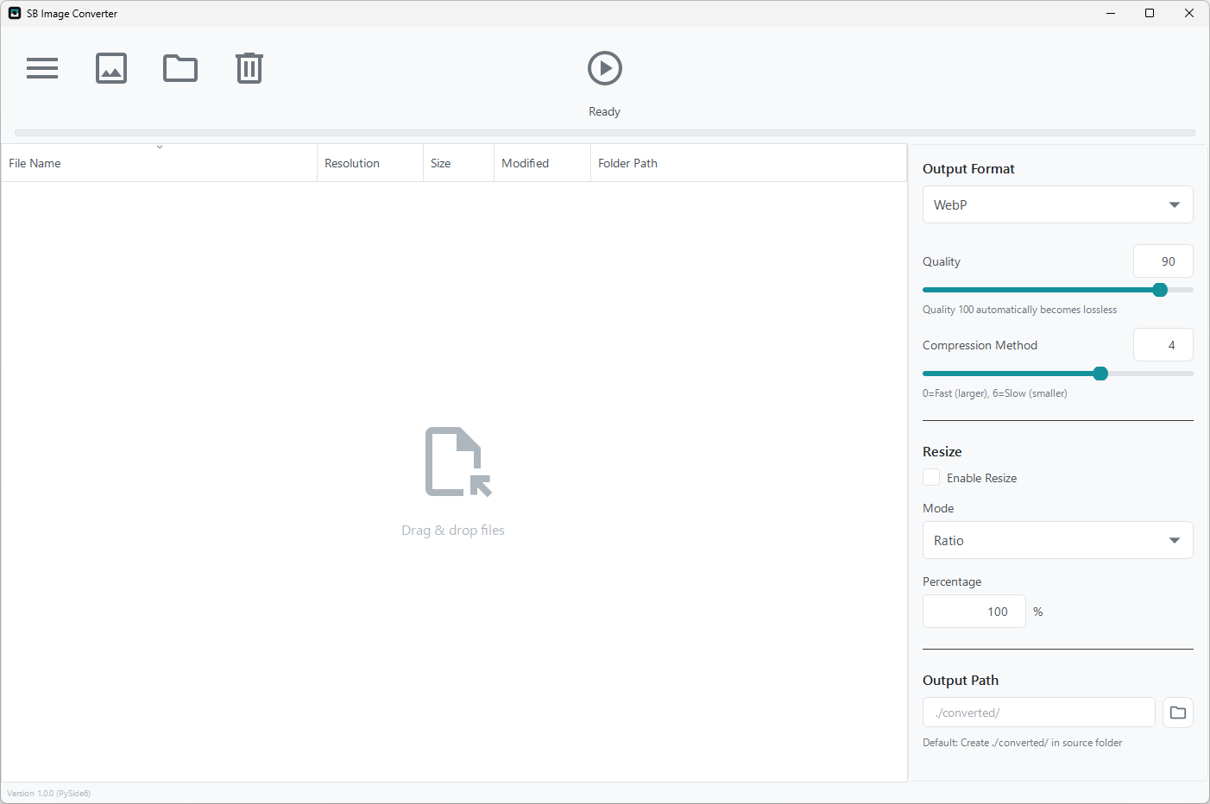Start conversion with the play button

(x=605, y=68)
